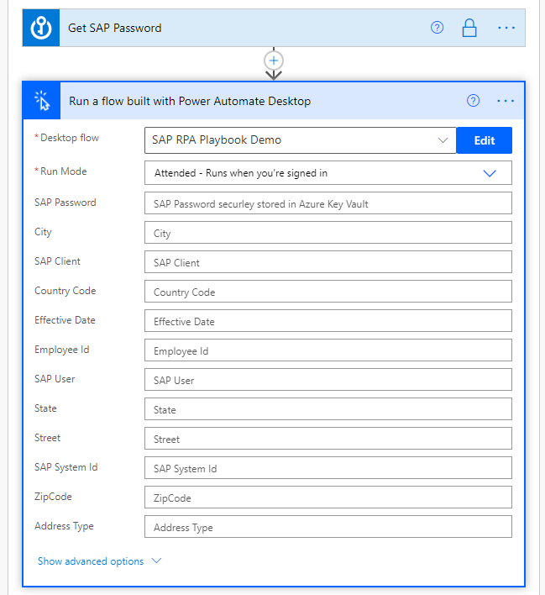Click the desktop flow cursor icon
545x595 pixels.
[x=42, y=101]
